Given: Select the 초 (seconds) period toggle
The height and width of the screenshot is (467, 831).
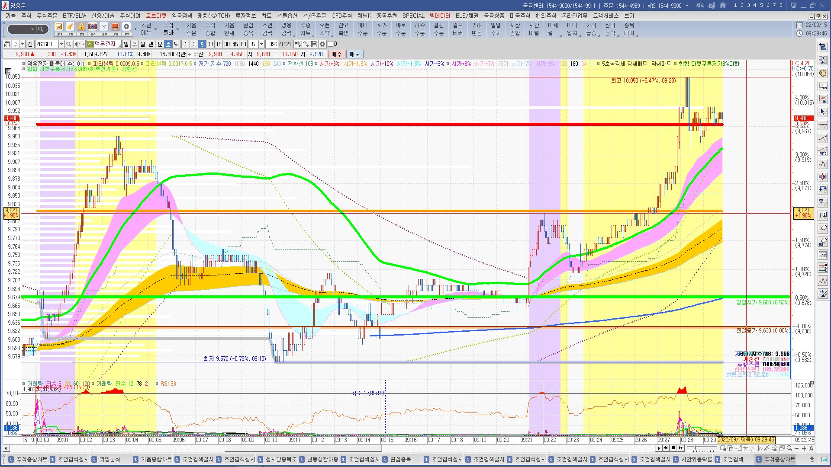Looking at the screenshot, I should click(168, 44).
